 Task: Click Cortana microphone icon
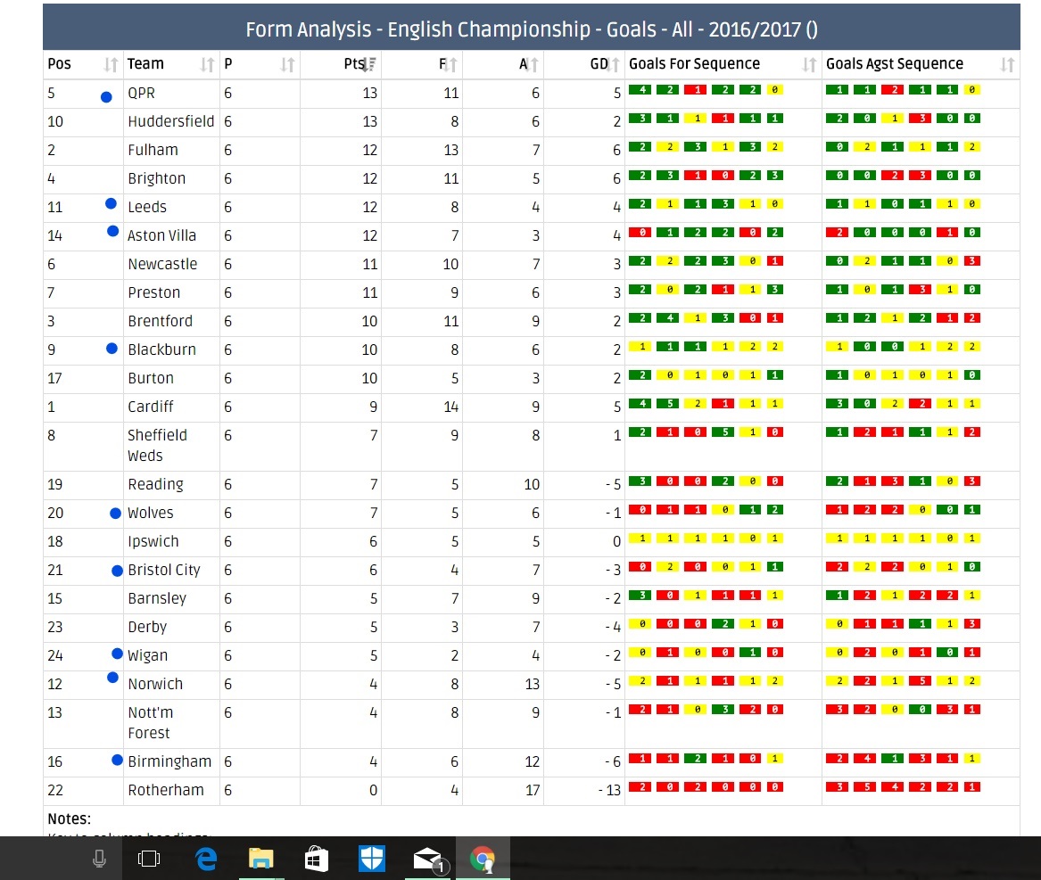(99, 859)
